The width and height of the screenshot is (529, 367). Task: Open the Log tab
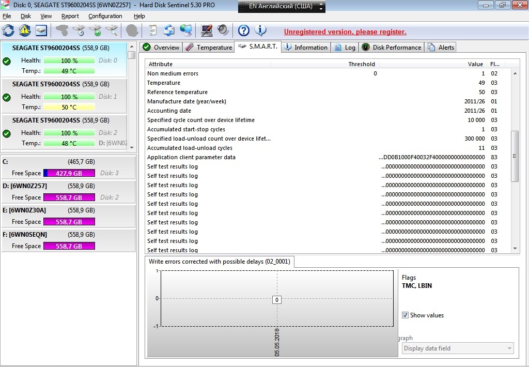coord(345,47)
